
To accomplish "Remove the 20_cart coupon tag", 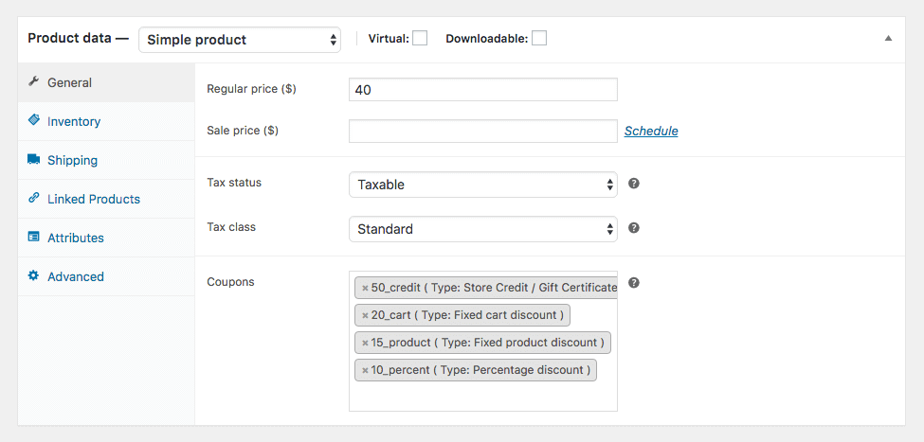I will tap(365, 315).
